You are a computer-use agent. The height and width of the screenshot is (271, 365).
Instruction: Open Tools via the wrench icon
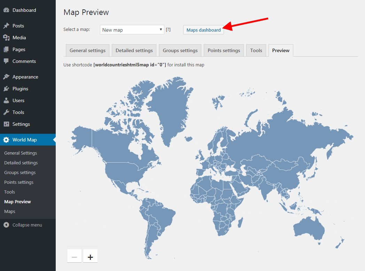tap(7, 112)
